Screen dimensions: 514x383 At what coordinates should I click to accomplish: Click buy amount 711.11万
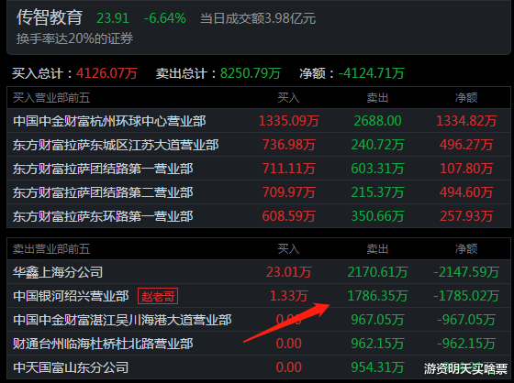point(289,169)
